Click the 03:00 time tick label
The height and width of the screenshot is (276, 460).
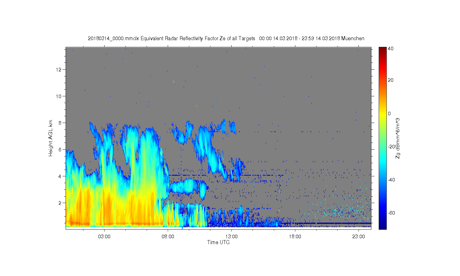click(x=104, y=237)
